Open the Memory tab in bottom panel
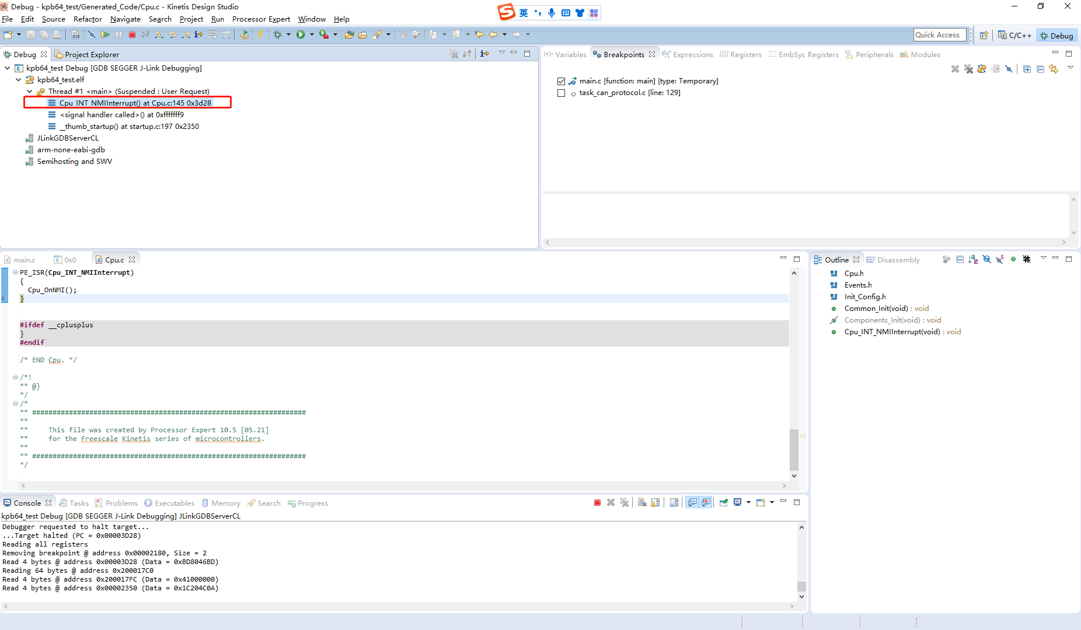 [x=221, y=503]
